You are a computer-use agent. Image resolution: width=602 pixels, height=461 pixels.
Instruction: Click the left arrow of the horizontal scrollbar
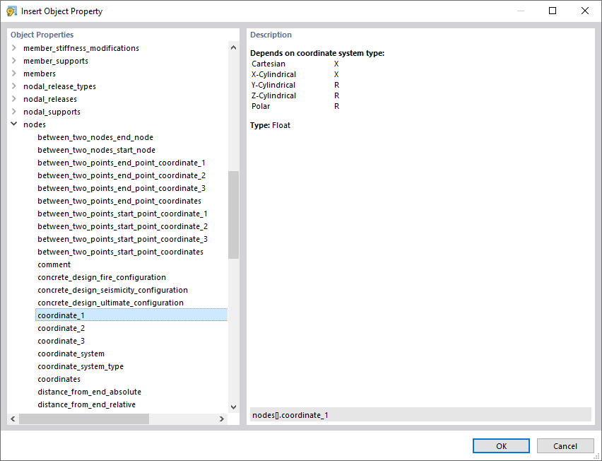[x=13, y=419]
